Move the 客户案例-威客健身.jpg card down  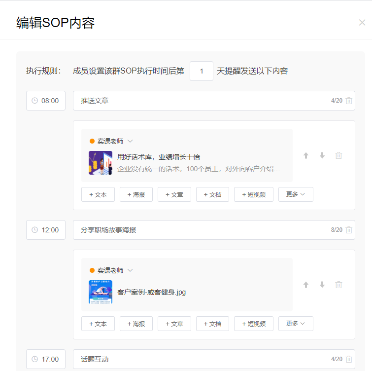(322, 285)
